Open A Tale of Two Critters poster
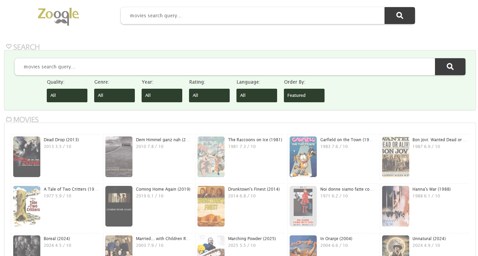 pos(27,206)
